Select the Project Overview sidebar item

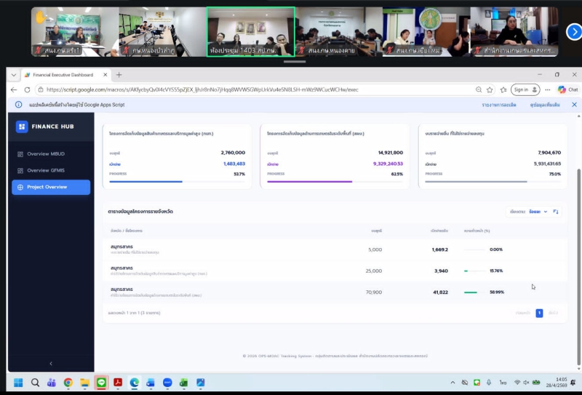pos(51,187)
